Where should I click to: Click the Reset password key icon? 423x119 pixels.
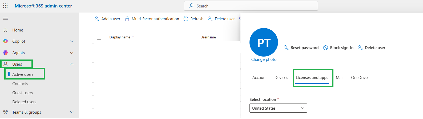pos(286,47)
